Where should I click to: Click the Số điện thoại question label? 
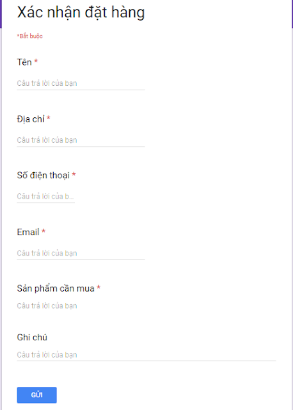43,175
